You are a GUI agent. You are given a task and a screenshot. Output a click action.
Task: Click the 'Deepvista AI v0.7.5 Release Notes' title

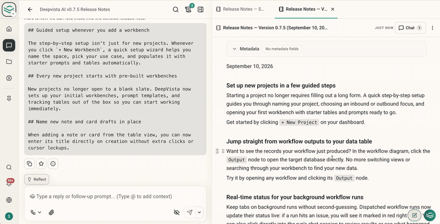(75, 9)
